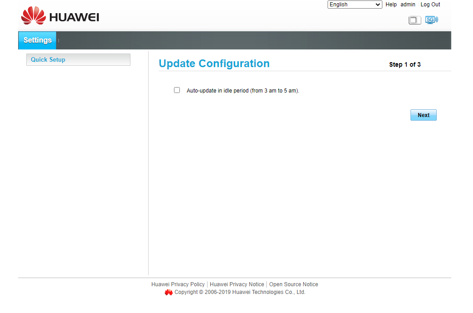Viewport: 473px width, 313px height.
Task: Click the admin user link
Action: point(408,5)
